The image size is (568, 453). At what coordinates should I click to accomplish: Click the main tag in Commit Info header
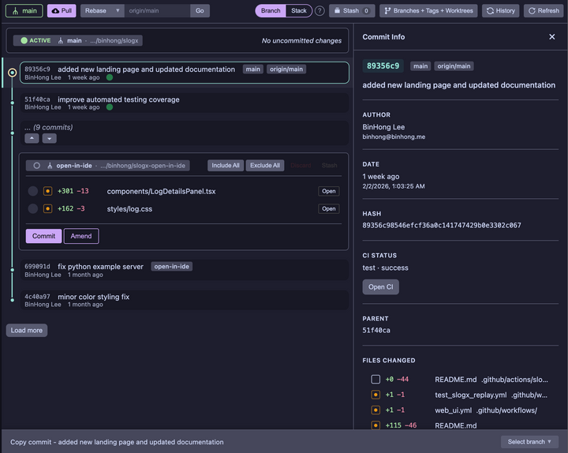click(420, 66)
